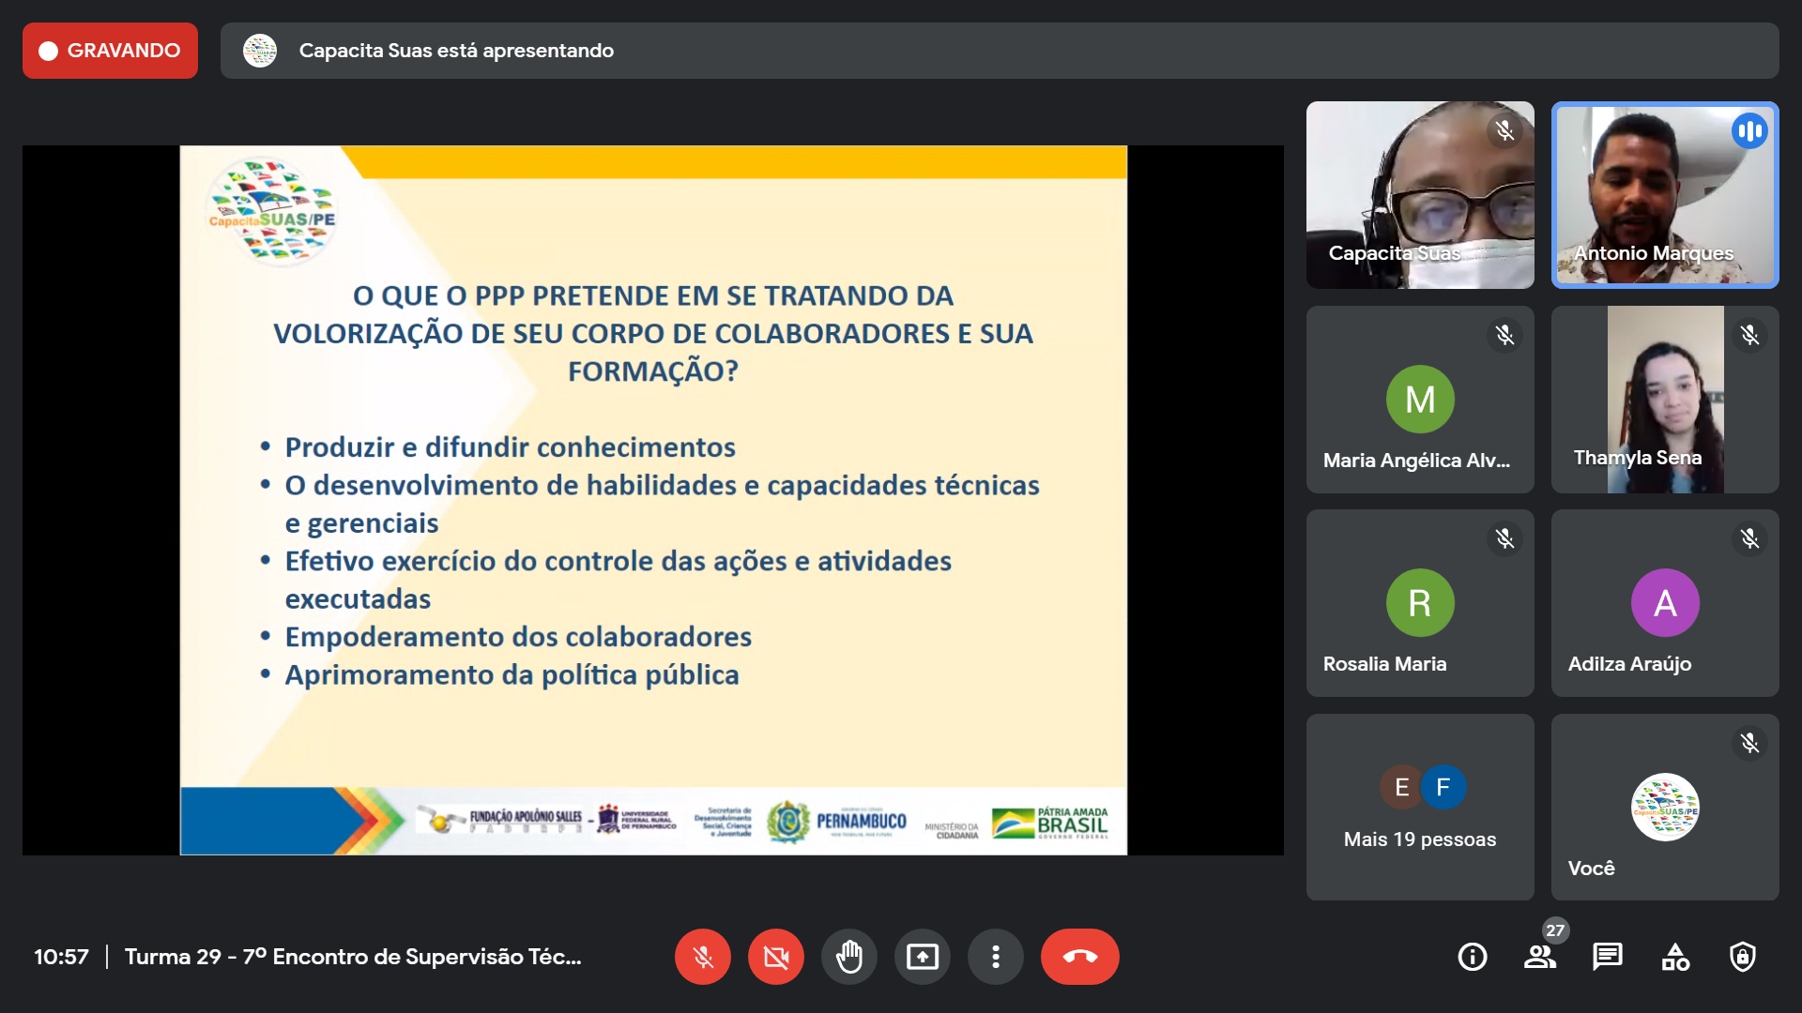Click the present now screen icon

[x=923, y=957]
